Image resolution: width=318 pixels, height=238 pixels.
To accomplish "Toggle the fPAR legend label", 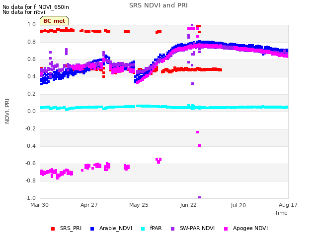I will [156, 228].
